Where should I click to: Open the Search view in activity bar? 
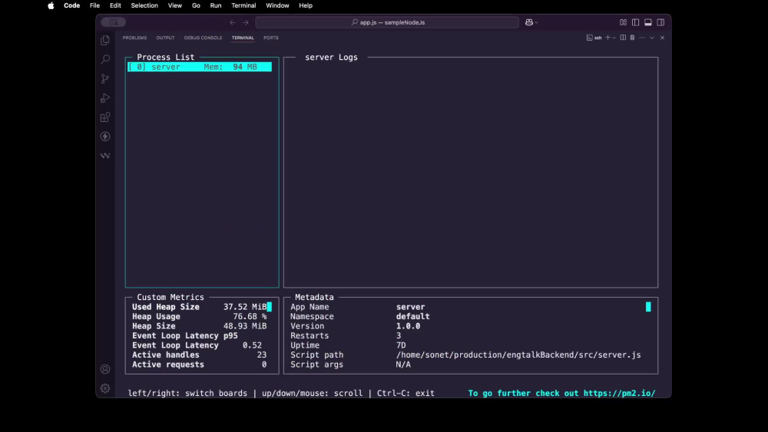(104, 59)
